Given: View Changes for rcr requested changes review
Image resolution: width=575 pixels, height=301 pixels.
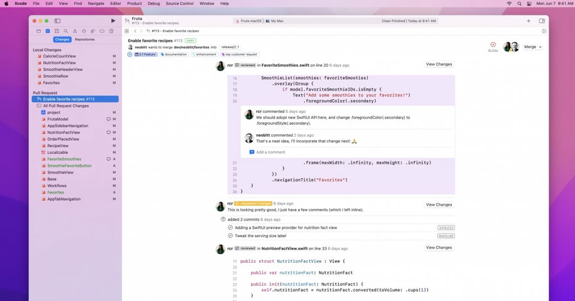Looking at the screenshot, I should (439, 205).
